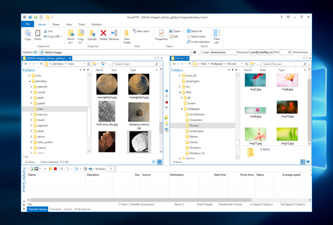The height and width of the screenshot is (225, 333).
Task: Click the connect arrow beside address bar
Action: pos(194,52)
